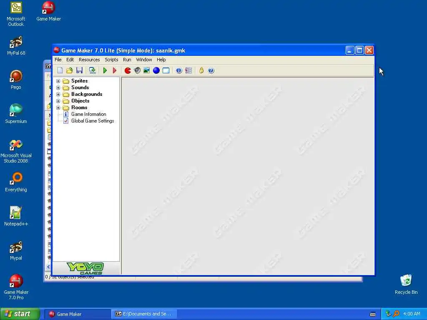The image size is (427, 320).
Task: Create an object with blue ball icon
Action: (156, 70)
